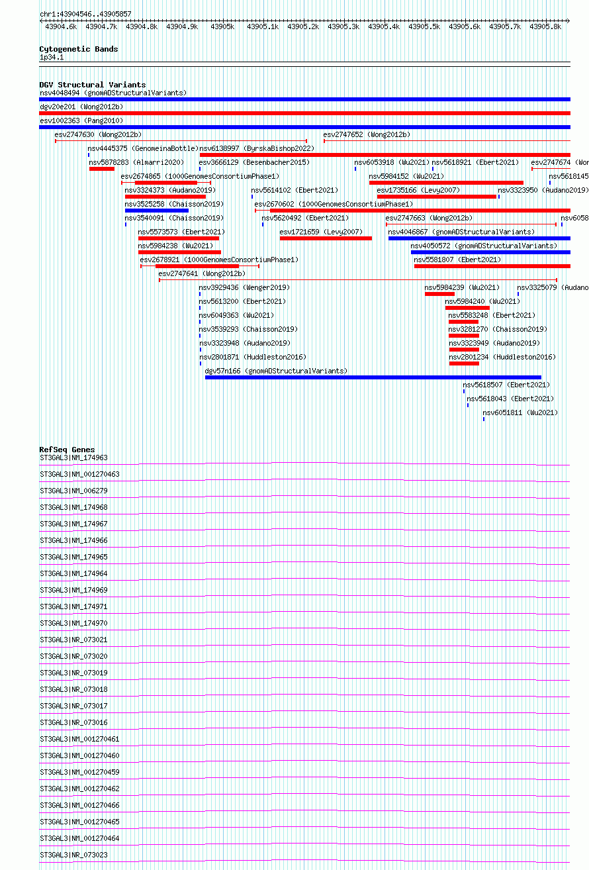The width and height of the screenshot is (589, 870).
Task: Click the nsv5984152 (Wu2021) label
Action: click(x=407, y=176)
